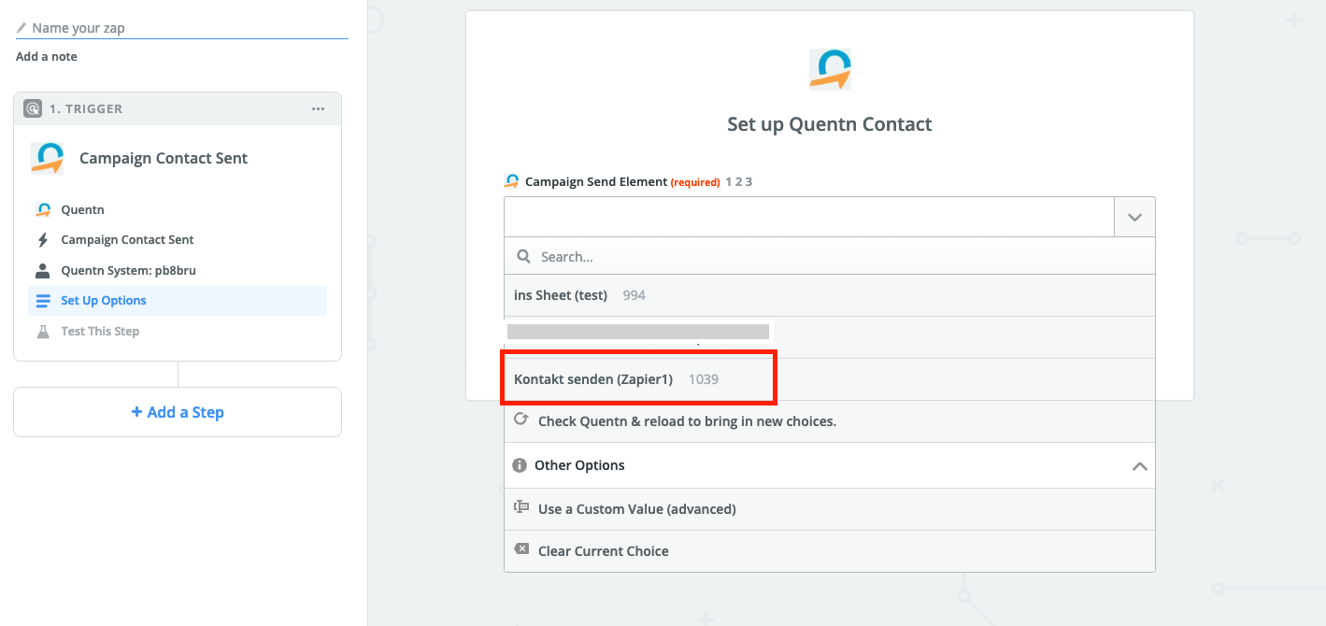Screen dimensions: 1326x626
Task: Click the pencil icon beside Name your zap
Action: [20, 27]
